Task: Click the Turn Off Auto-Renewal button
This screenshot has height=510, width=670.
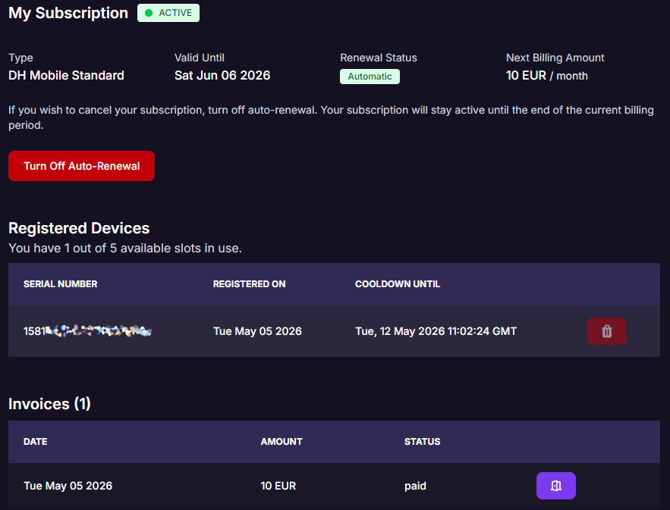Action: pos(82,166)
